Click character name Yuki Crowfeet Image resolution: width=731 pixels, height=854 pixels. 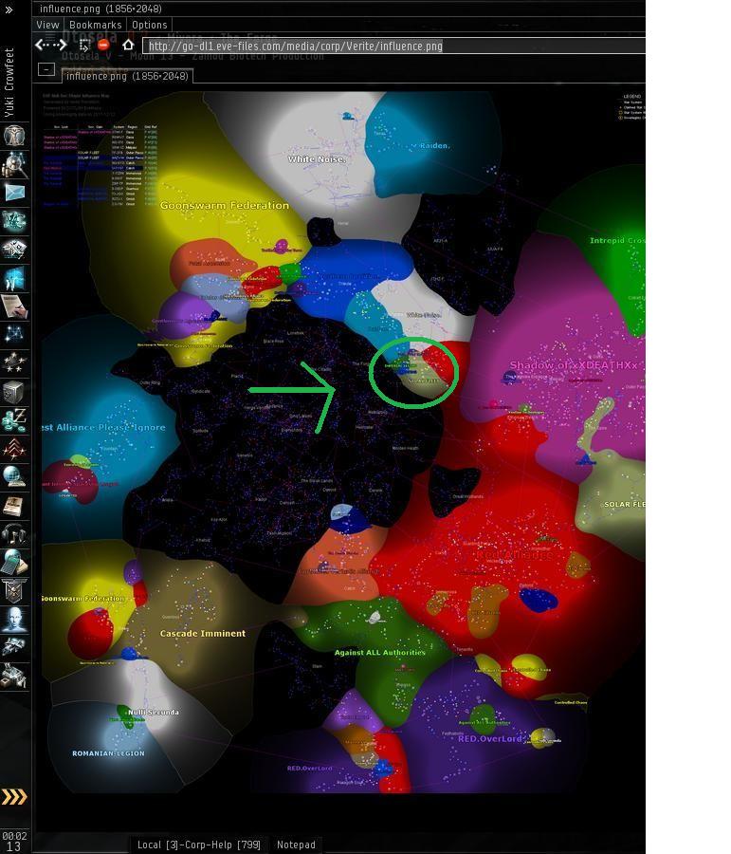9,83
